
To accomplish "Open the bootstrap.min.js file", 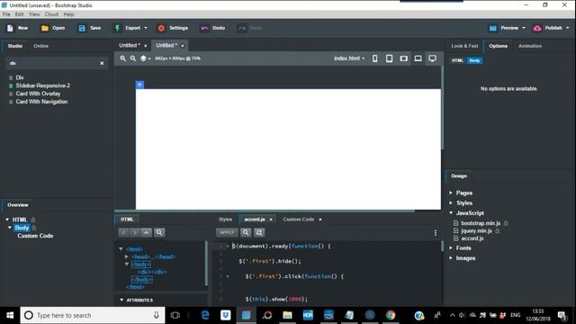I will click(x=481, y=223).
